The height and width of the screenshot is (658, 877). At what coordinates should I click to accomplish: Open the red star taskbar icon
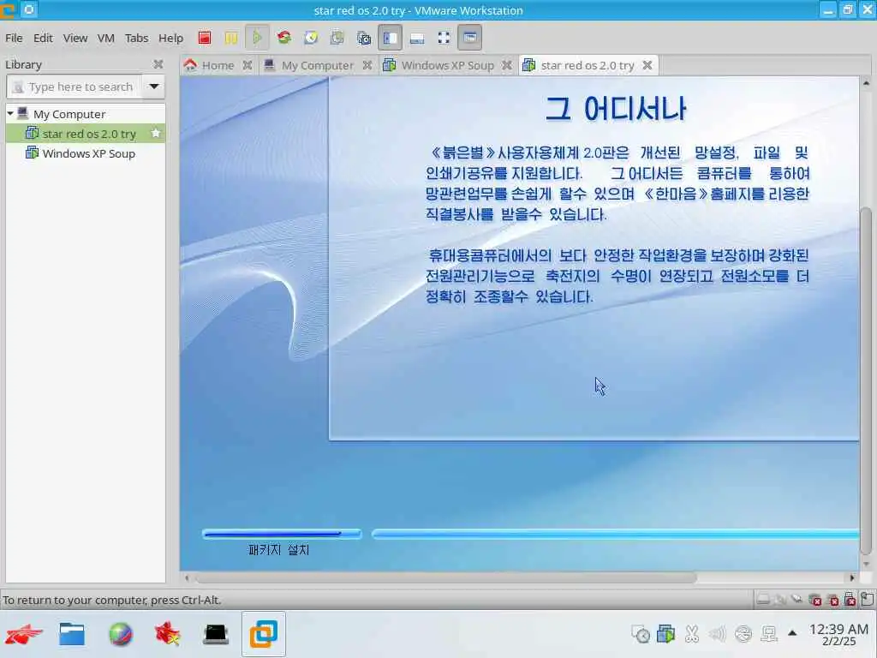pos(167,634)
